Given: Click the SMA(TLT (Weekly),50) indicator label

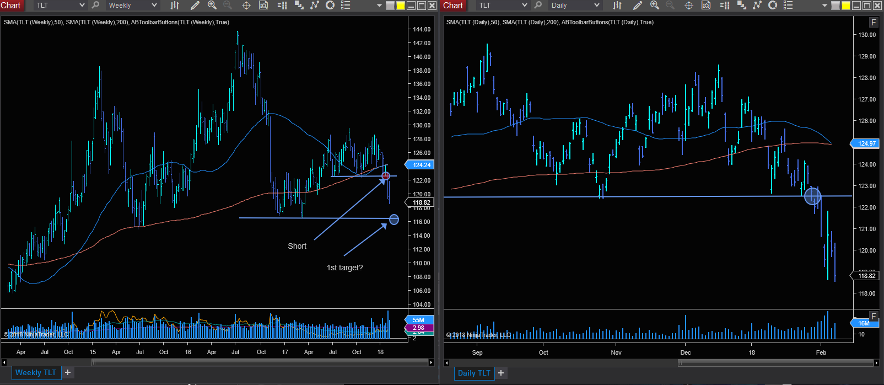Looking at the screenshot, I should point(34,22).
